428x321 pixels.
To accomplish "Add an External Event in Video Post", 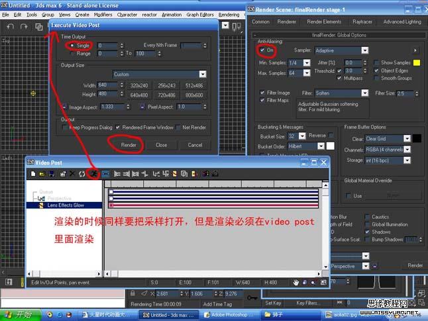I will point(206,174).
